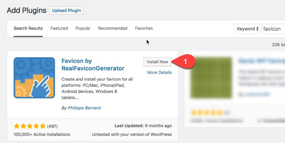
Task: Click the blurred green plugin thumbnail
Action: 211,78
